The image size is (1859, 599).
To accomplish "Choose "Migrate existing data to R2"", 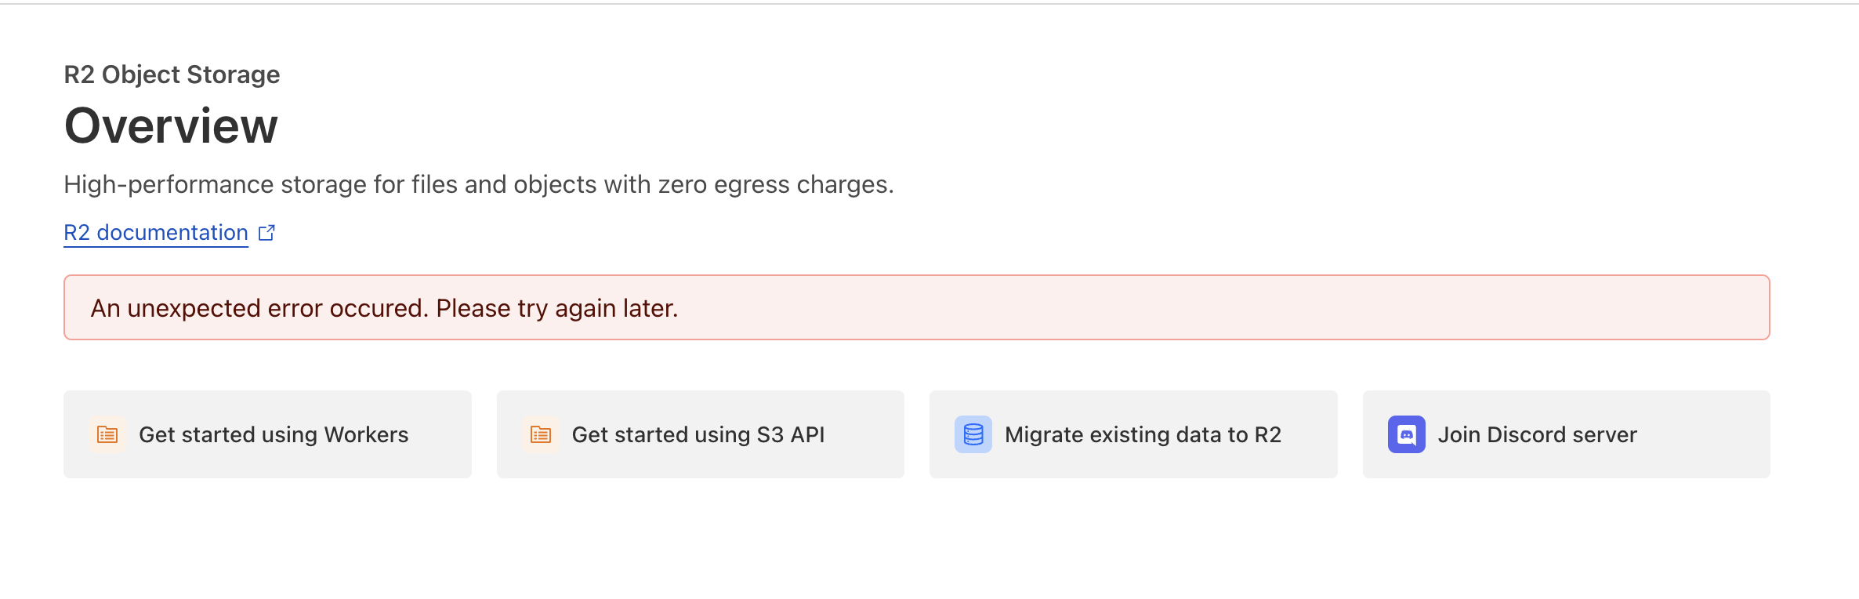I will pyautogui.click(x=1143, y=434).
